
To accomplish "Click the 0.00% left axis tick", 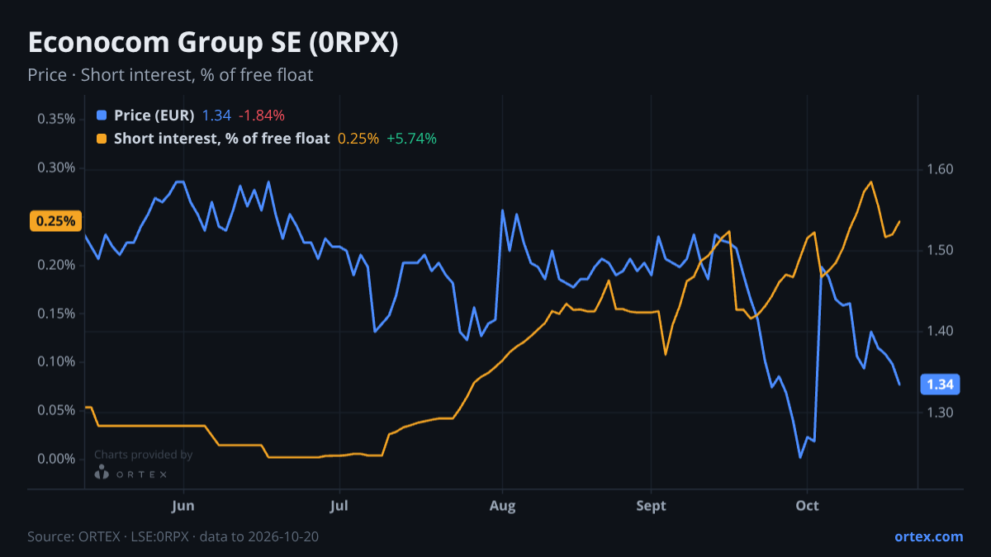I will pyautogui.click(x=56, y=459).
